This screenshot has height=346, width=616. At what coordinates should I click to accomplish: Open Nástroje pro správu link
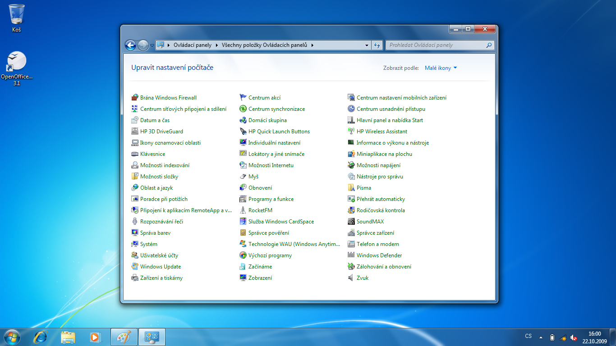point(380,177)
